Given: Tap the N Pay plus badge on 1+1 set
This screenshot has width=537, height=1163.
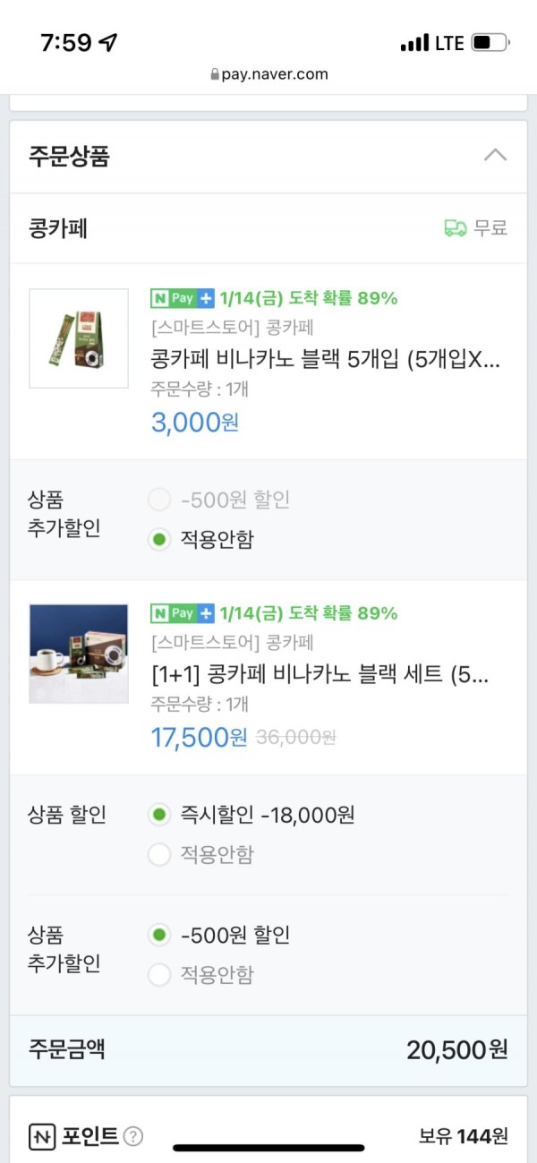Looking at the screenshot, I should point(183,613).
